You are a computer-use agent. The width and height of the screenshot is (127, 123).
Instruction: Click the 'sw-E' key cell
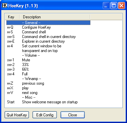point(11,41)
